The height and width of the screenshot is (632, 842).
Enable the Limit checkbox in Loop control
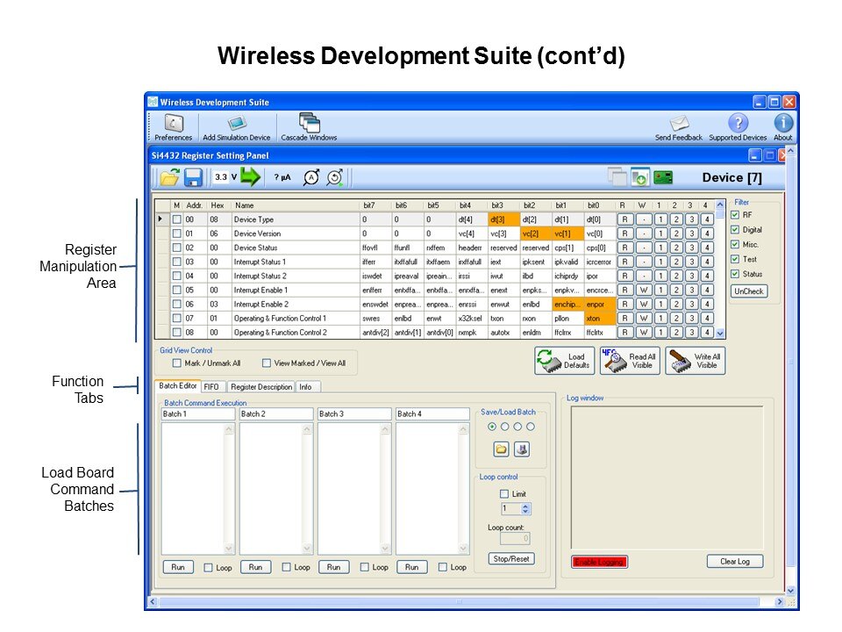pos(503,494)
